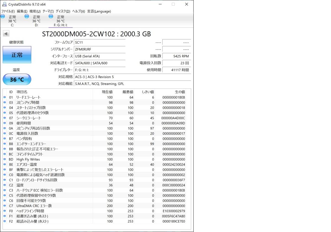Click raw value E10300002979
Viewport: 331px width, 232px height.
click(x=173, y=211)
